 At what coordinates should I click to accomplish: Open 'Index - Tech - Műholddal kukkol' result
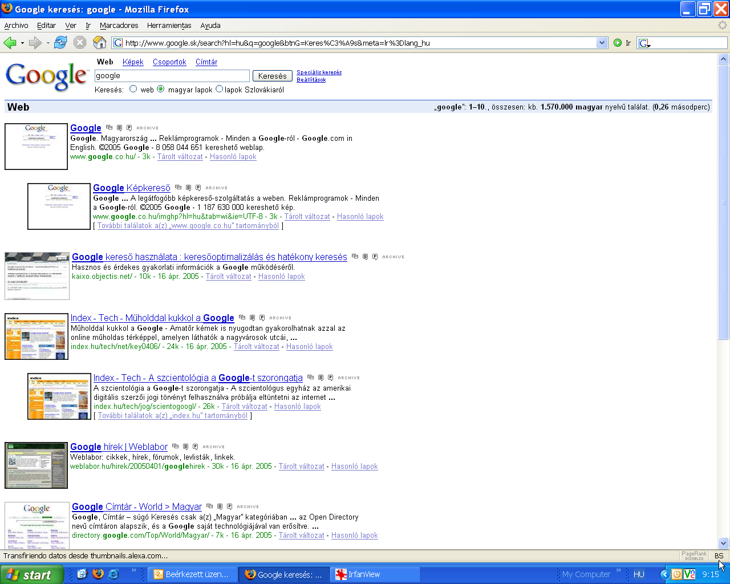(x=152, y=318)
